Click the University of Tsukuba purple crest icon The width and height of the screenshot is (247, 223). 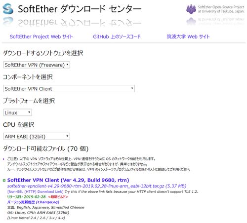(191, 9)
